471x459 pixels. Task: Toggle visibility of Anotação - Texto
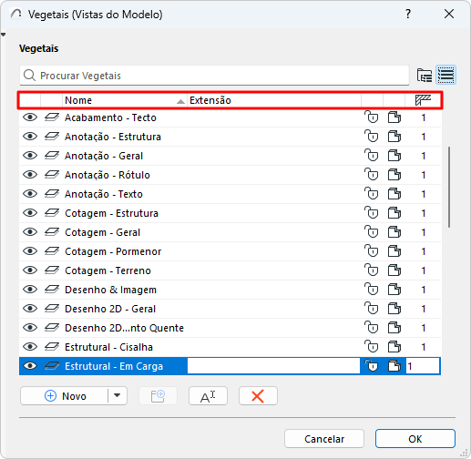coord(30,194)
